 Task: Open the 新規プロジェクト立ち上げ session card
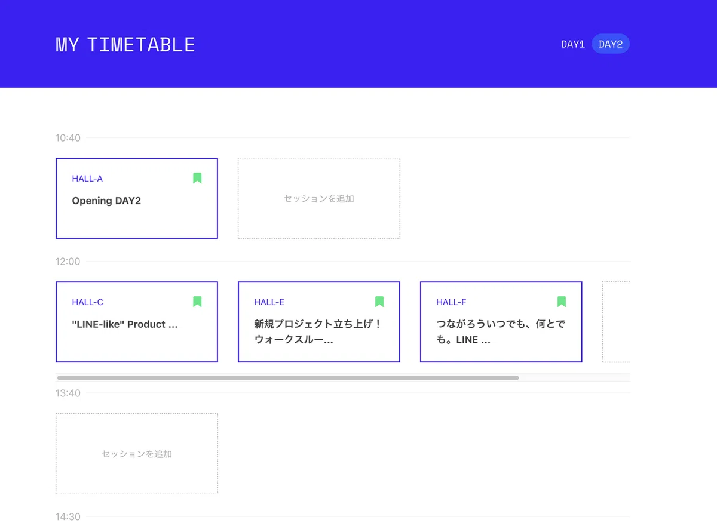click(x=319, y=322)
